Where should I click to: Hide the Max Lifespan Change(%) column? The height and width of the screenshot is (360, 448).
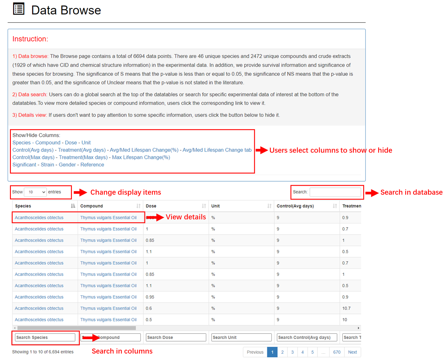click(x=141, y=157)
